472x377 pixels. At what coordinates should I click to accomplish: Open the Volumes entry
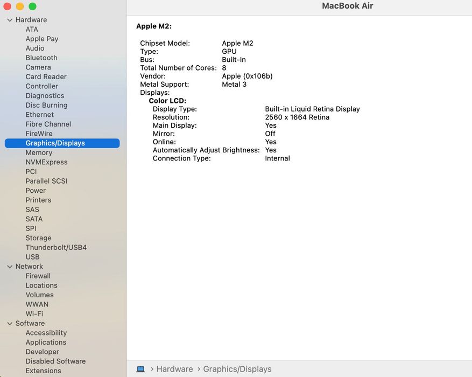(39, 295)
